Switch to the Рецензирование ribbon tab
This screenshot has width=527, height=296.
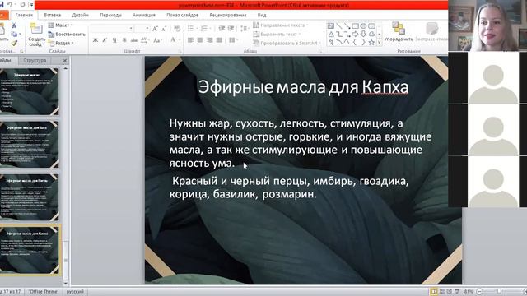coord(228,15)
